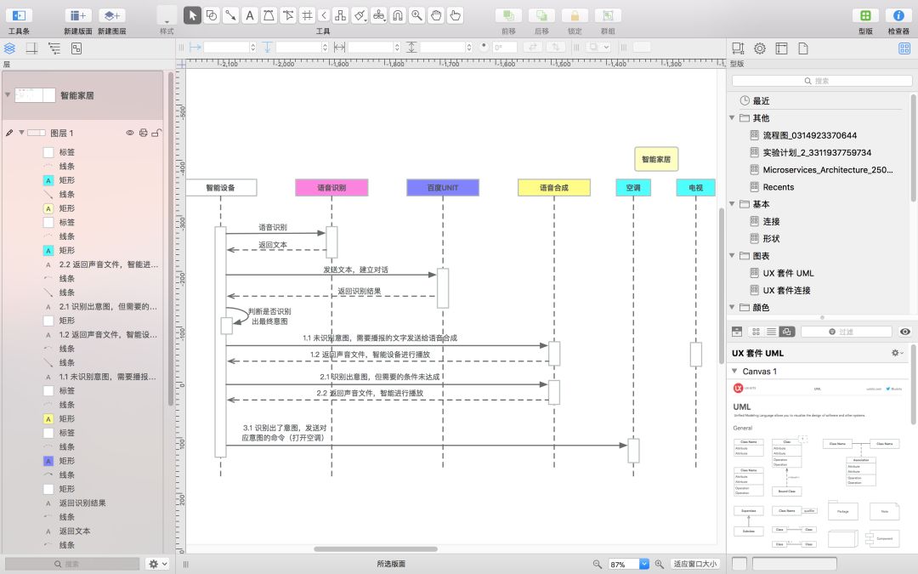The image size is (918, 574).
Task: Click the 过滤 filter field
Action: pyautogui.click(x=846, y=332)
